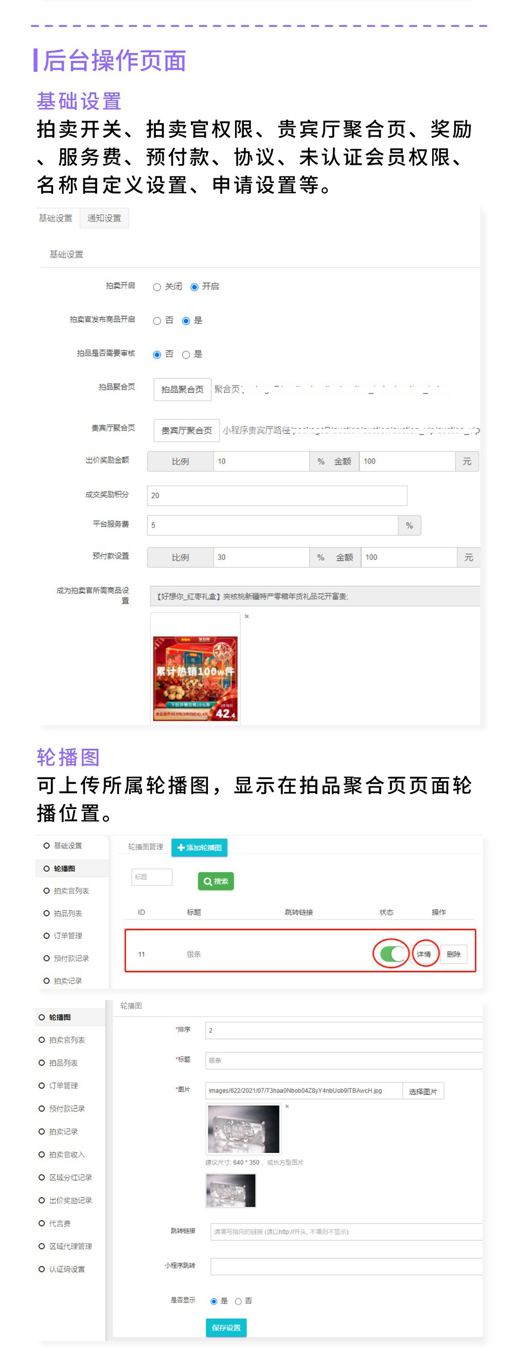The image size is (515, 1351).
Task: Click the 图片 path field with T3haa0Nbob04Z8y
Action: click(x=304, y=1091)
